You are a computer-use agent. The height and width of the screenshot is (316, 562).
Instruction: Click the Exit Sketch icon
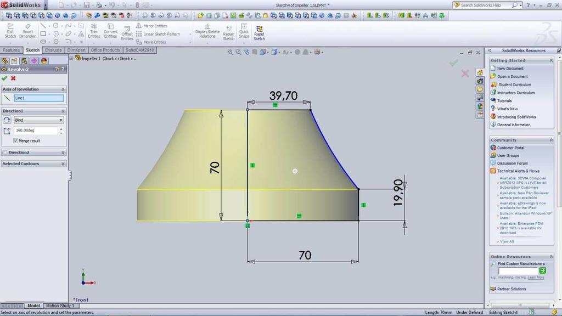[x=10, y=31]
